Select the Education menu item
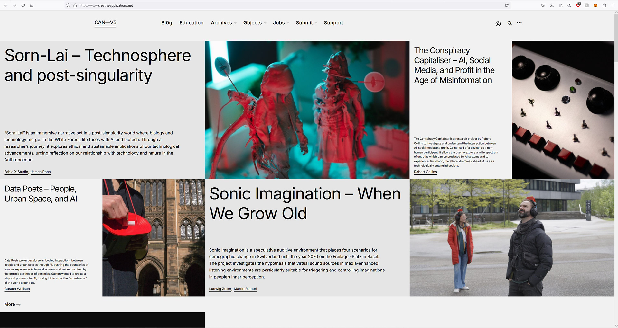 [192, 23]
